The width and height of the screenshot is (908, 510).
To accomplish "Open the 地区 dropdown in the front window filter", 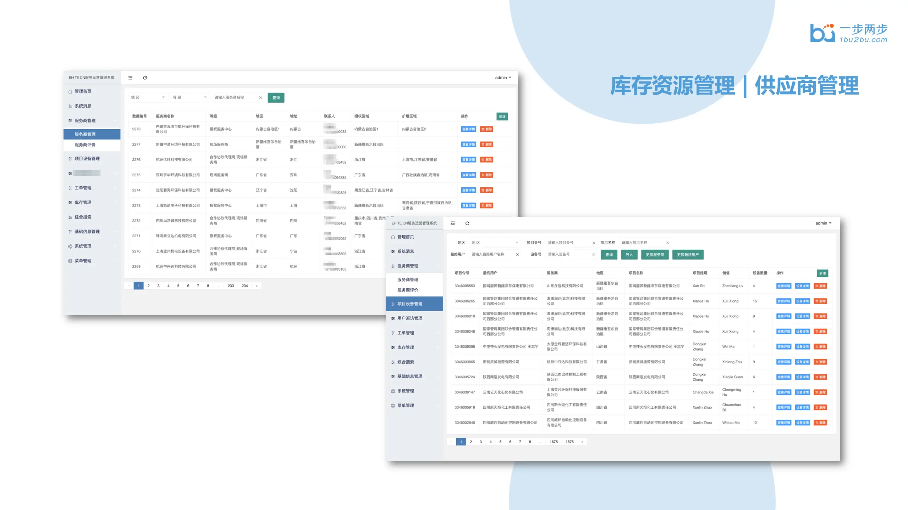I will coord(495,243).
